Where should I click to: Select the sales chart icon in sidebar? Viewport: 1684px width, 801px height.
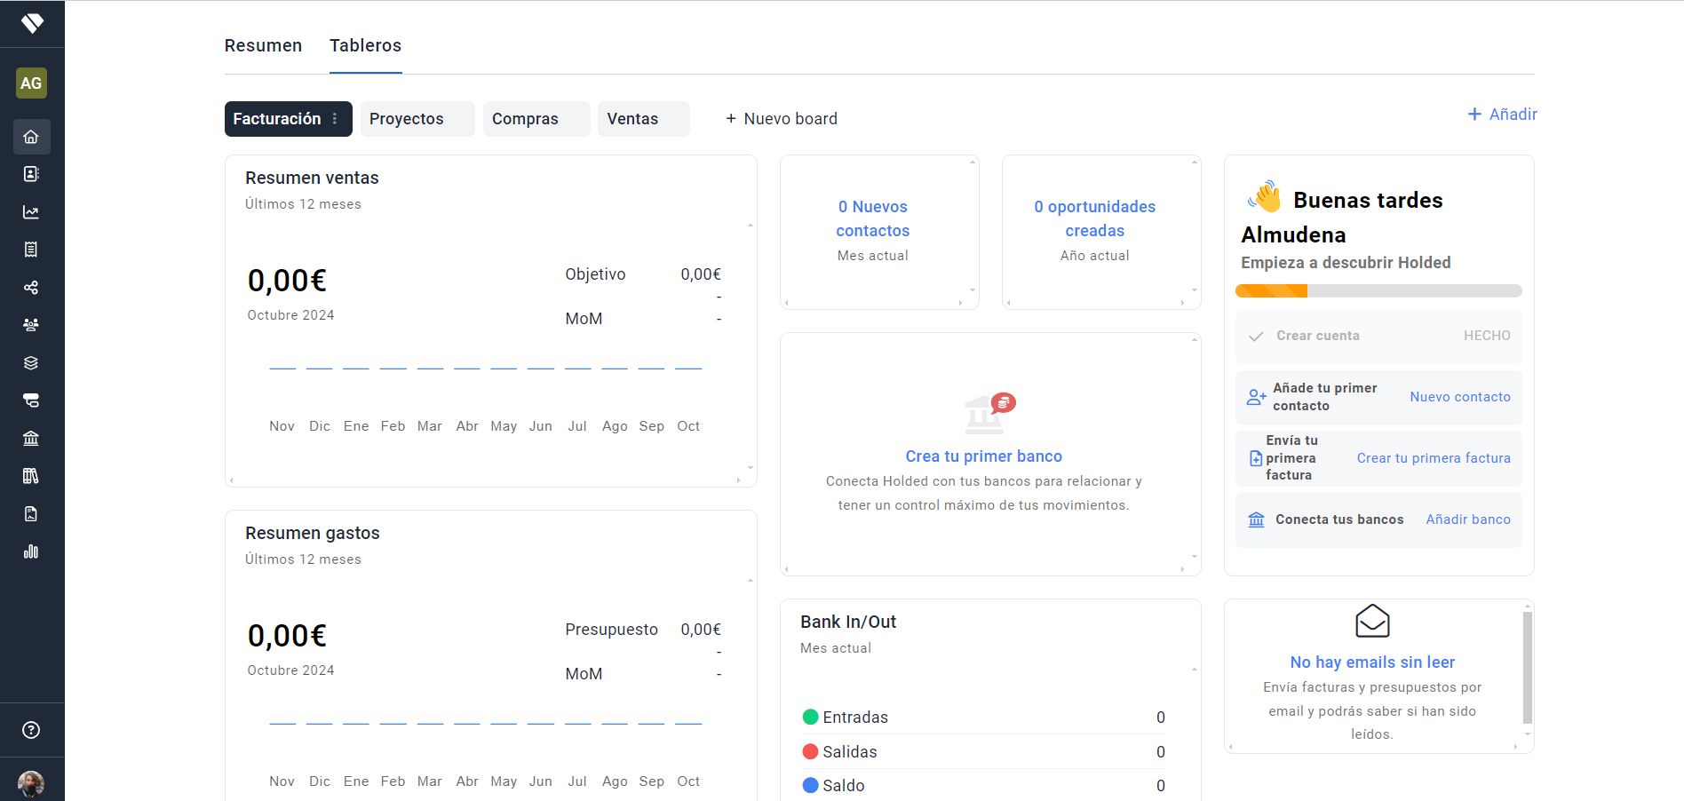tap(31, 212)
